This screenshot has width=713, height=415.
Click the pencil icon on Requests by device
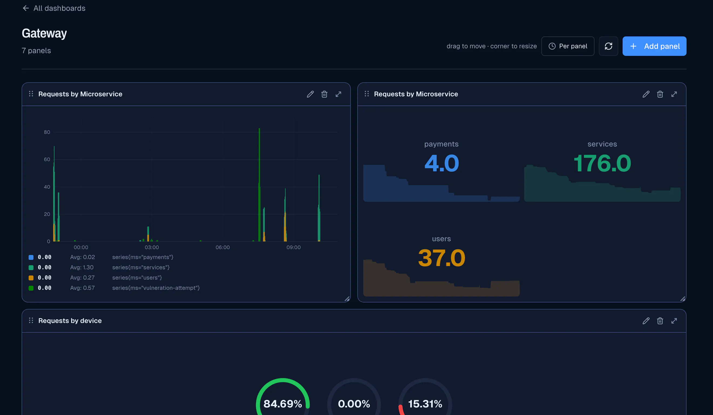(646, 321)
